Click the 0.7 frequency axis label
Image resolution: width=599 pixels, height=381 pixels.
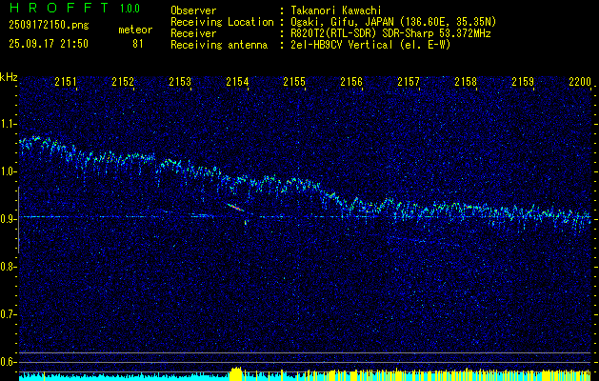(9, 313)
